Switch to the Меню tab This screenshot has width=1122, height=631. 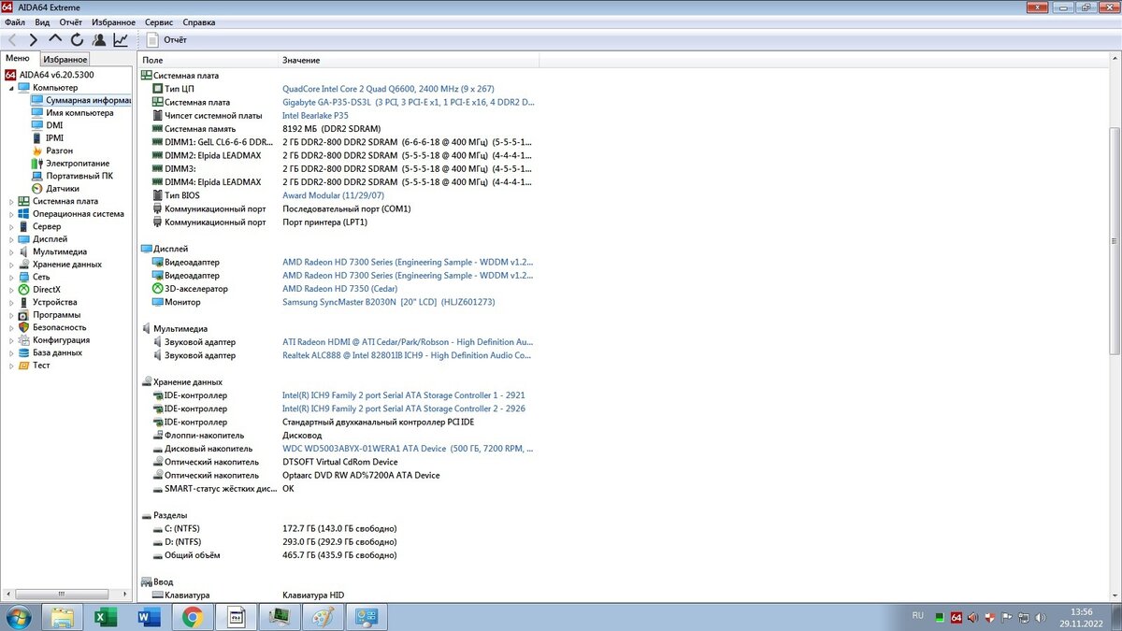pyautogui.click(x=18, y=58)
